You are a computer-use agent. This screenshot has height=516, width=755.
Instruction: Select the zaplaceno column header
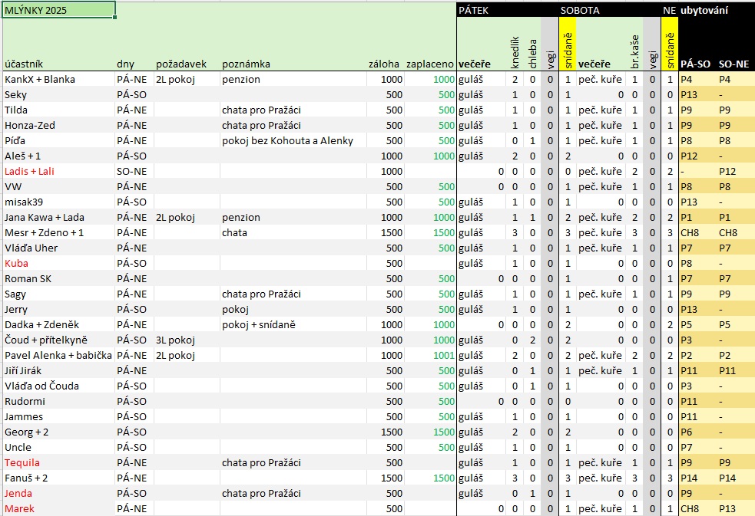point(429,64)
